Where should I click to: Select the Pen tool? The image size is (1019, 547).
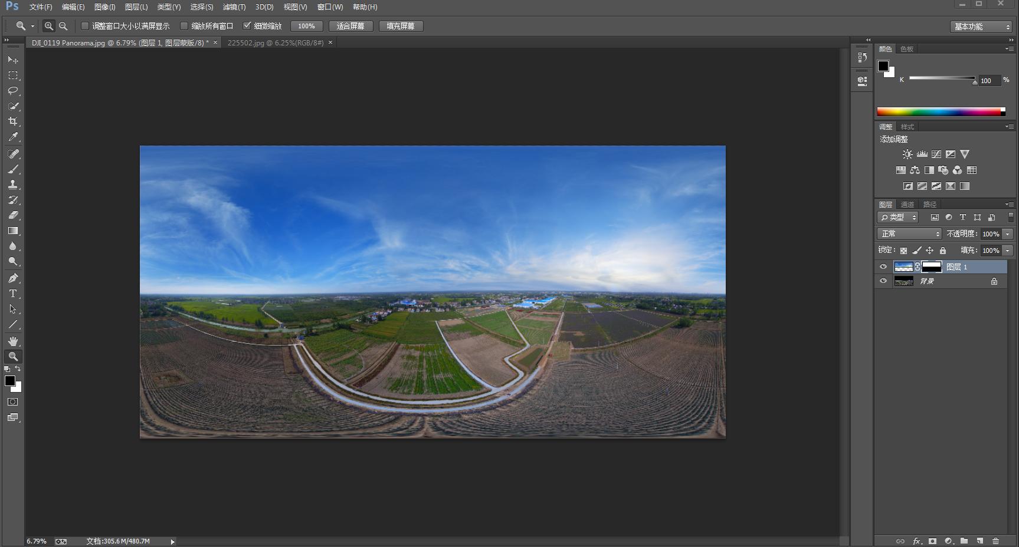click(13, 278)
